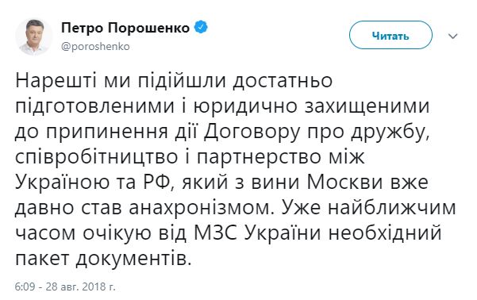477x300 pixels.
Task: Click the word Москви in the tweet
Action: (344, 183)
